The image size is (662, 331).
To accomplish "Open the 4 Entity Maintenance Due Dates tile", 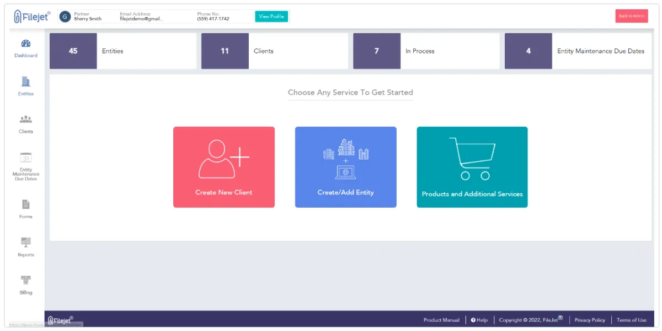I will (578, 51).
